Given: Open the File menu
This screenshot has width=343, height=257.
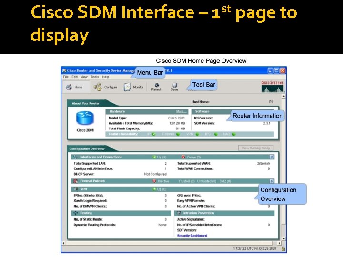Looking at the screenshot, I should tap(66, 77).
